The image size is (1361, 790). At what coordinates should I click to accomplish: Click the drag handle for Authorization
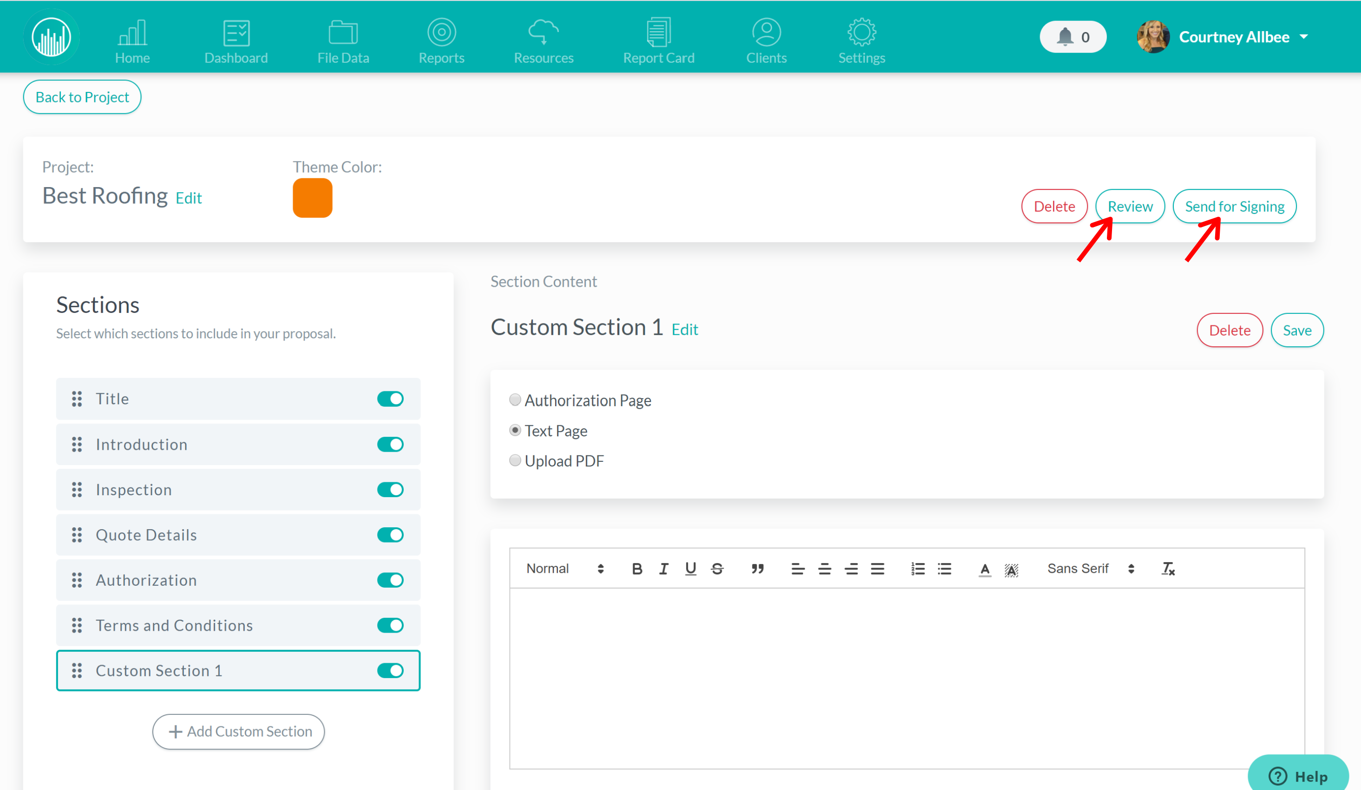coord(77,580)
